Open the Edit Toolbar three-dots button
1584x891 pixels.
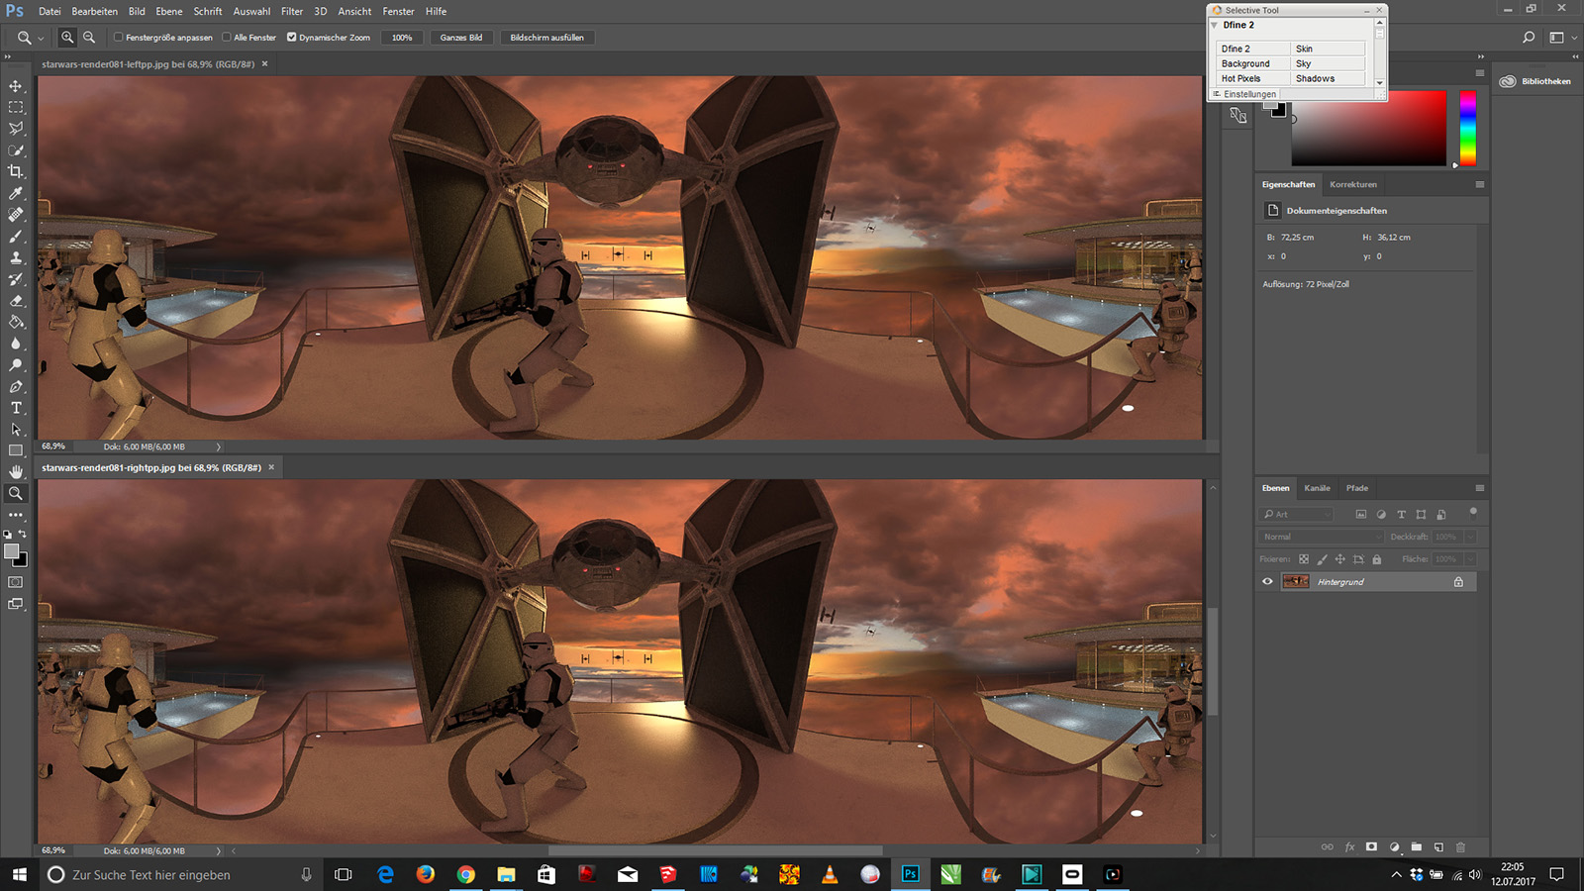click(x=16, y=515)
